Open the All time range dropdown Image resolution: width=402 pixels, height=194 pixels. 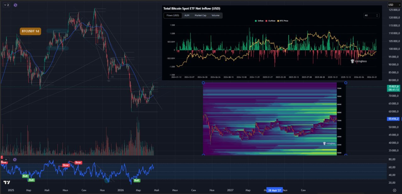pyautogui.click(x=371, y=15)
